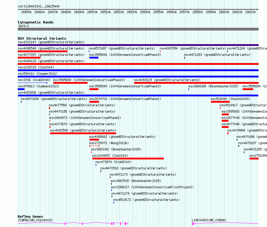The width and height of the screenshot is (267, 227).
Task: Click the nsv590010 Cooper2011 label
Action: click(x=38, y=74)
